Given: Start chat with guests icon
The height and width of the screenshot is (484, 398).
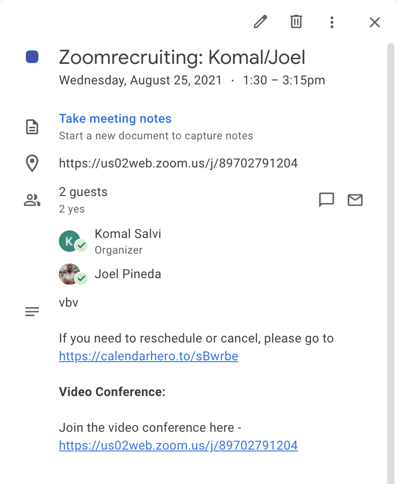Looking at the screenshot, I should (x=327, y=200).
